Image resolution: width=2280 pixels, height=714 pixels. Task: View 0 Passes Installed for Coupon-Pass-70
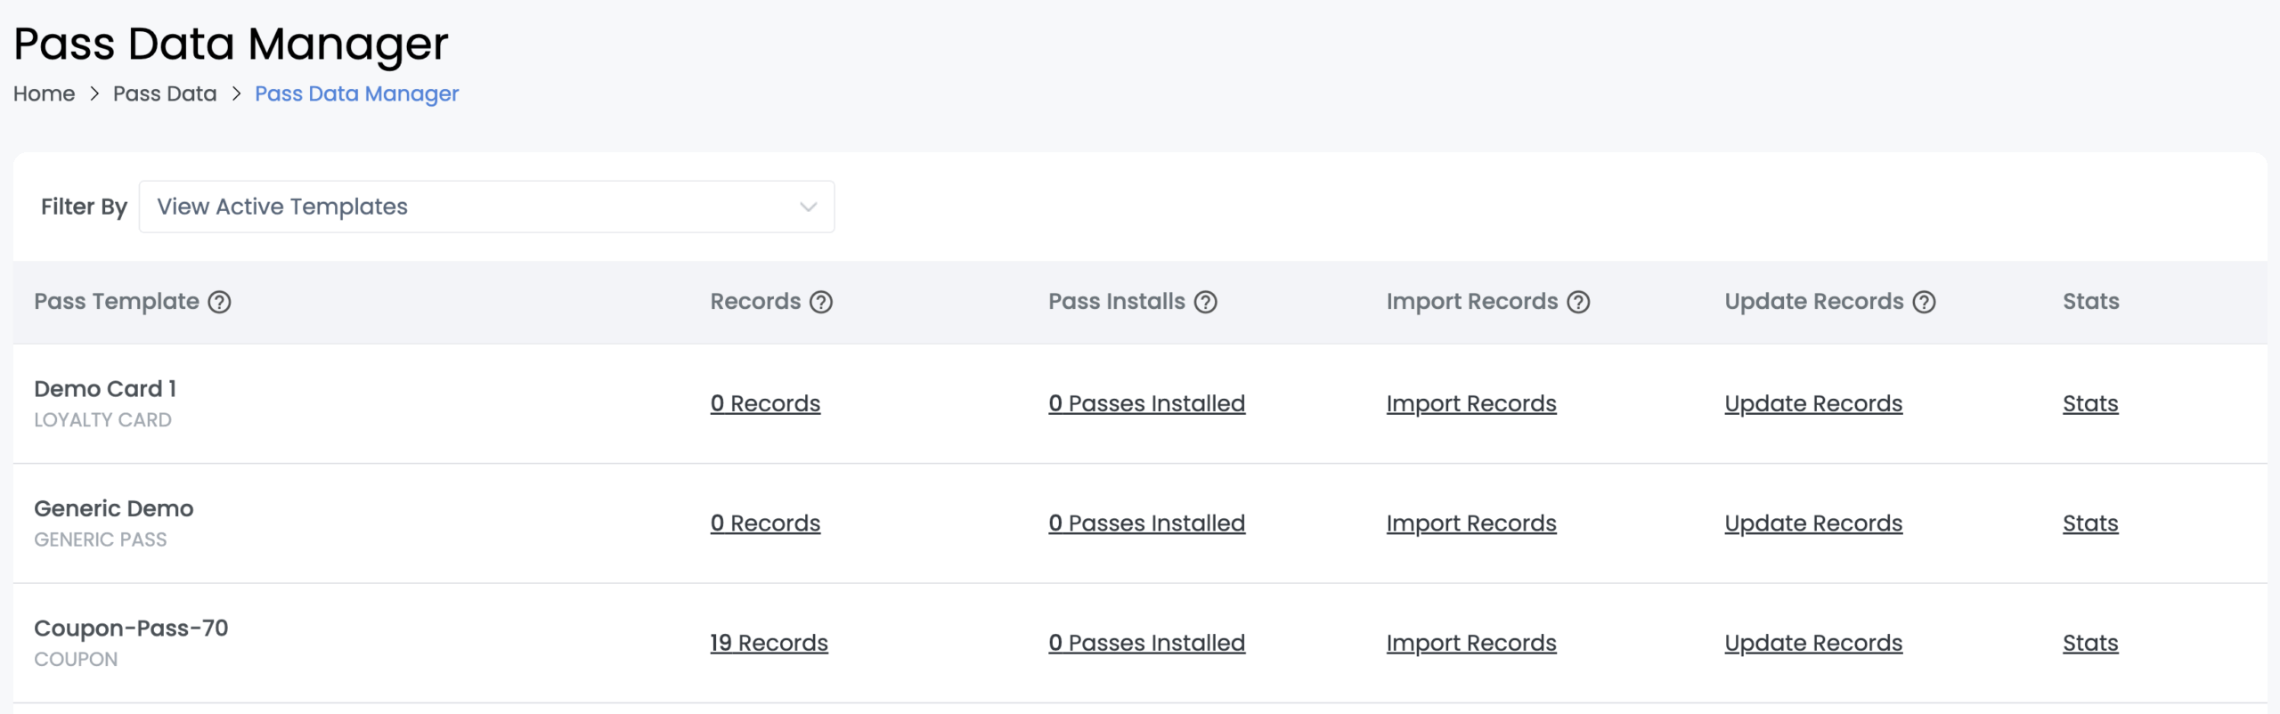[1146, 643]
